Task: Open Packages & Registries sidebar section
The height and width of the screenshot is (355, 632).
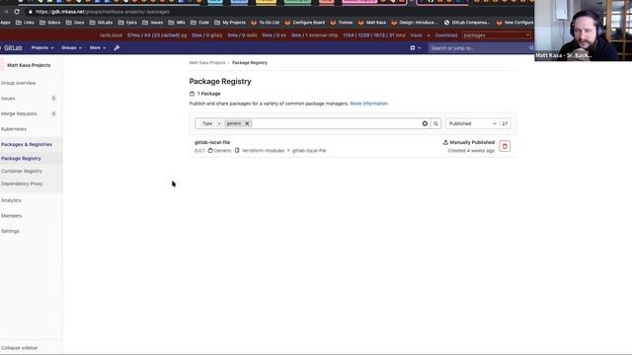Action: coord(27,144)
